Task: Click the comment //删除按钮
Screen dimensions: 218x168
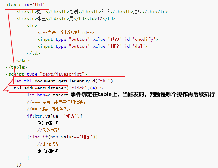Action: [x=48, y=144]
